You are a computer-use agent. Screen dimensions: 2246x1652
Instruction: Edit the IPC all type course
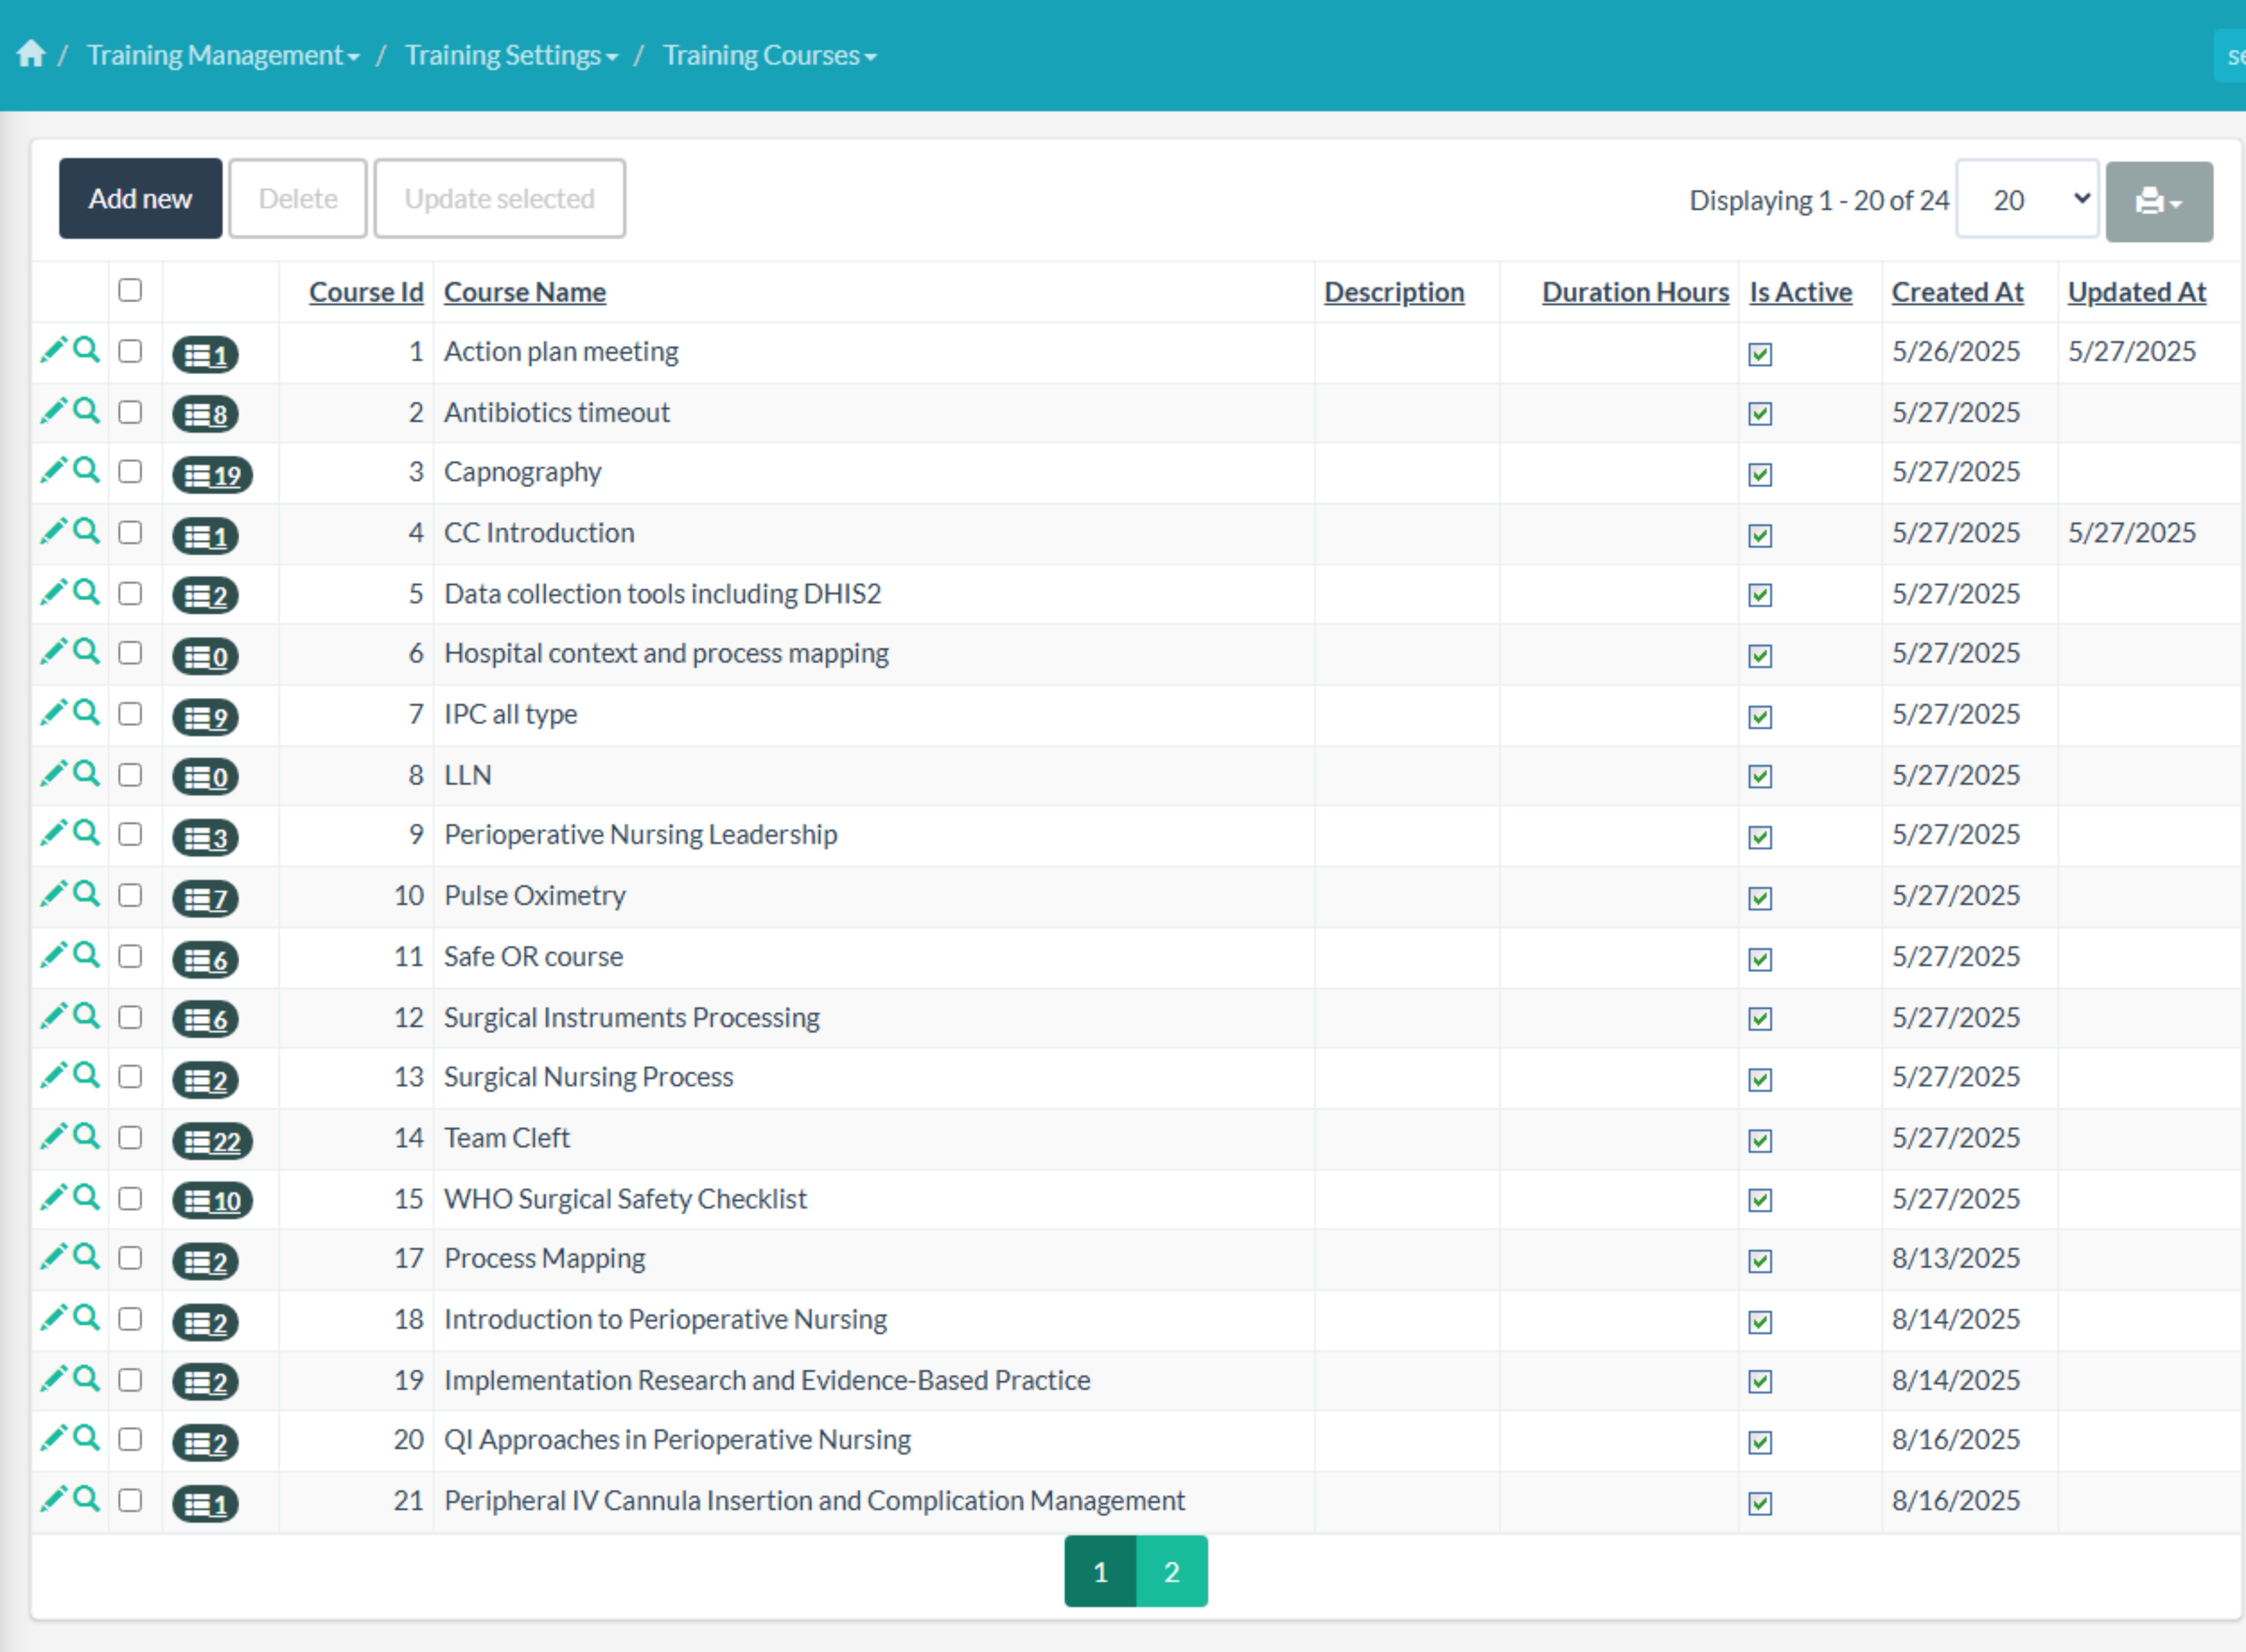pos(53,712)
